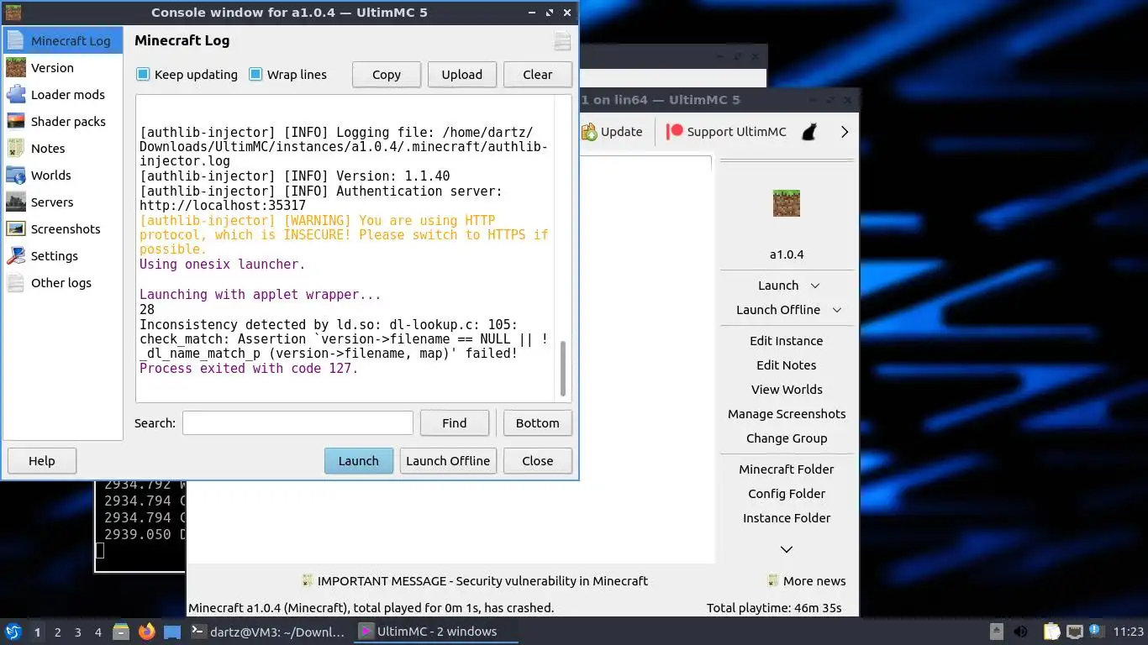Screen dimensions: 1148x645
Task: Click the console window Close button
Action: pyautogui.click(x=538, y=460)
